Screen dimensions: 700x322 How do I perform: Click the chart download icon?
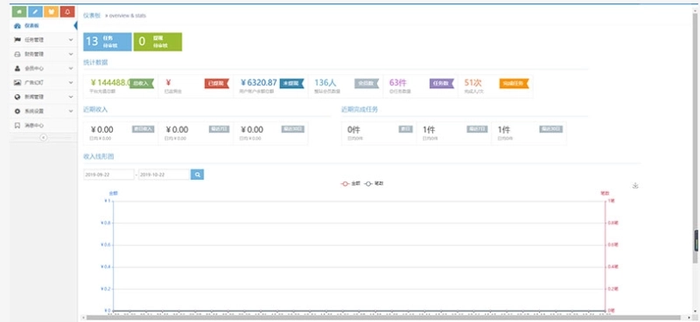tap(636, 186)
